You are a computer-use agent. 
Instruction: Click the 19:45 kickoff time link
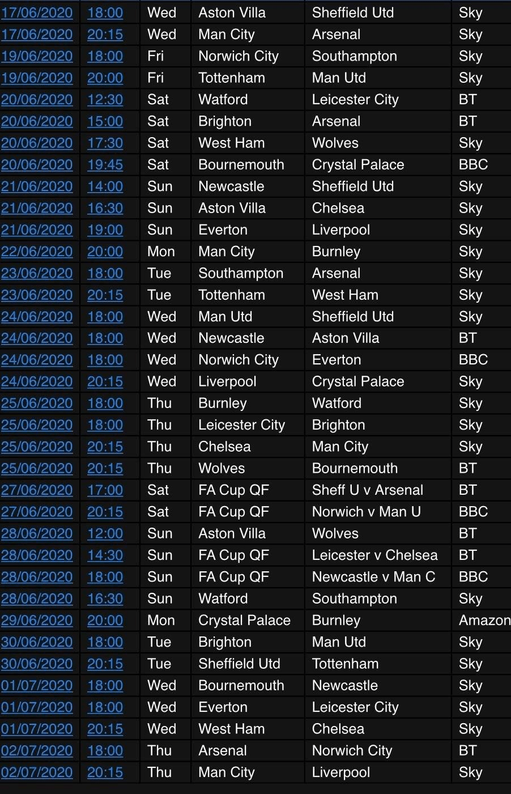coord(105,165)
